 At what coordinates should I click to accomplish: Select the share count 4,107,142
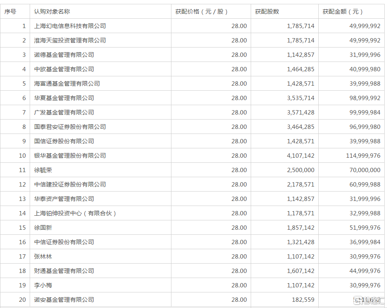pyautogui.click(x=300, y=156)
